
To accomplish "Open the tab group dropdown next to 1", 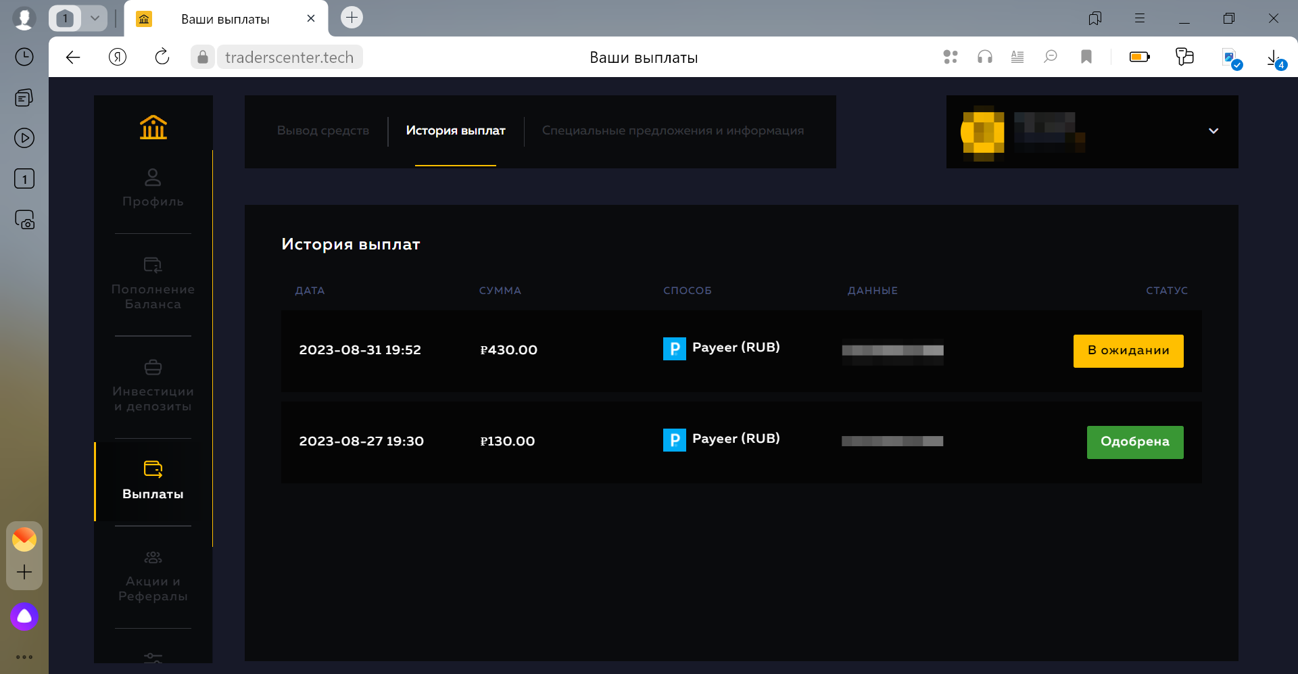I will tap(95, 18).
